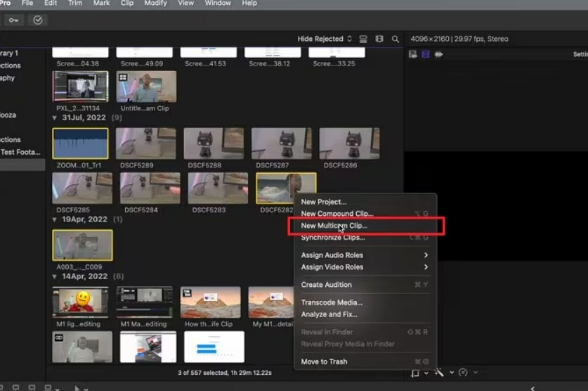This screenshot has height=391, width=588.
Task: Select the DSCF5285 clip thumbnail
Action: click(x=82, y=188)
